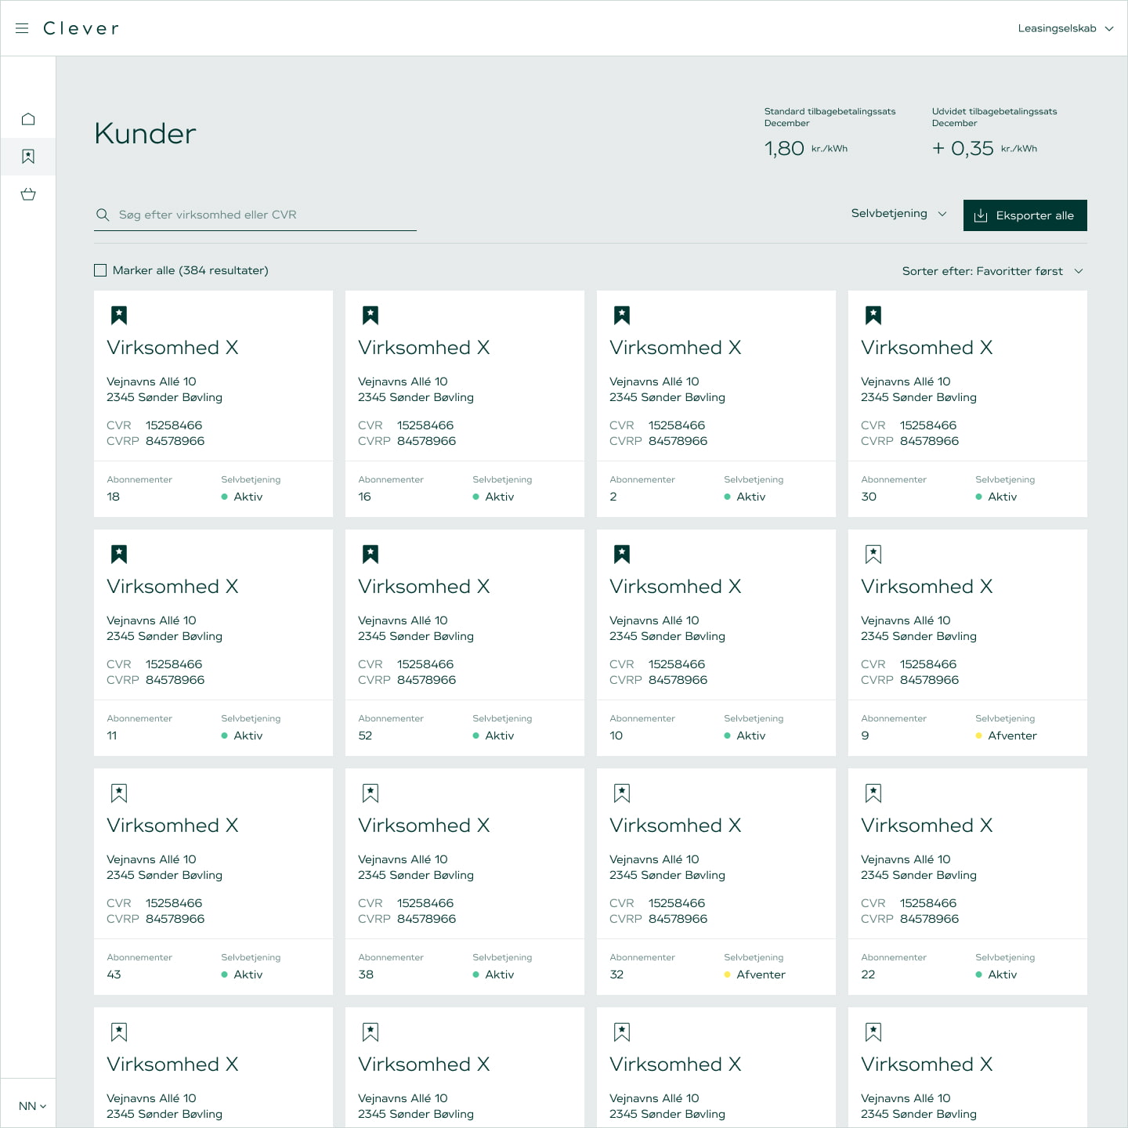Screen dimensions: 1128x1128
Task: Open the Sorter efter dropdown
Action: click(x=992, y=271)
